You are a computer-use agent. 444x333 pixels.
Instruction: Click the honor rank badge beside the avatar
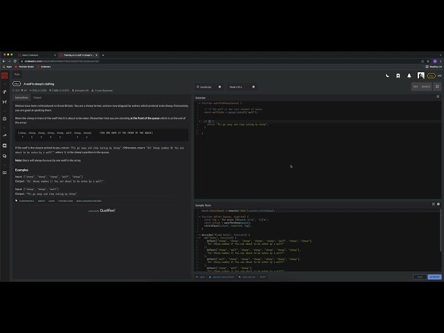coord(431,76)
